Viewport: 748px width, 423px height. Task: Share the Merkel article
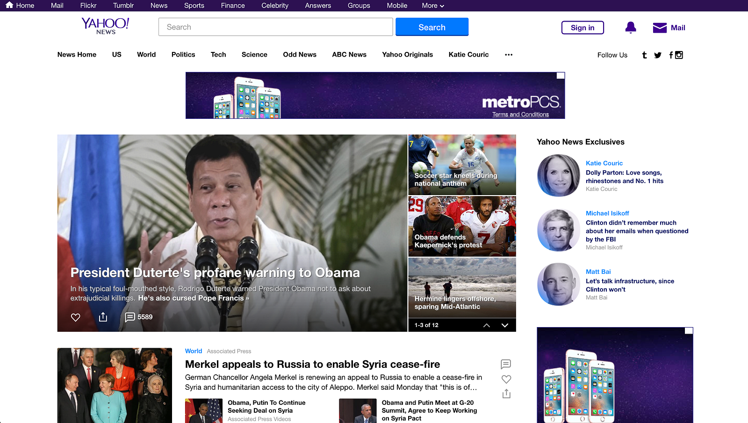tap(506, 394)
